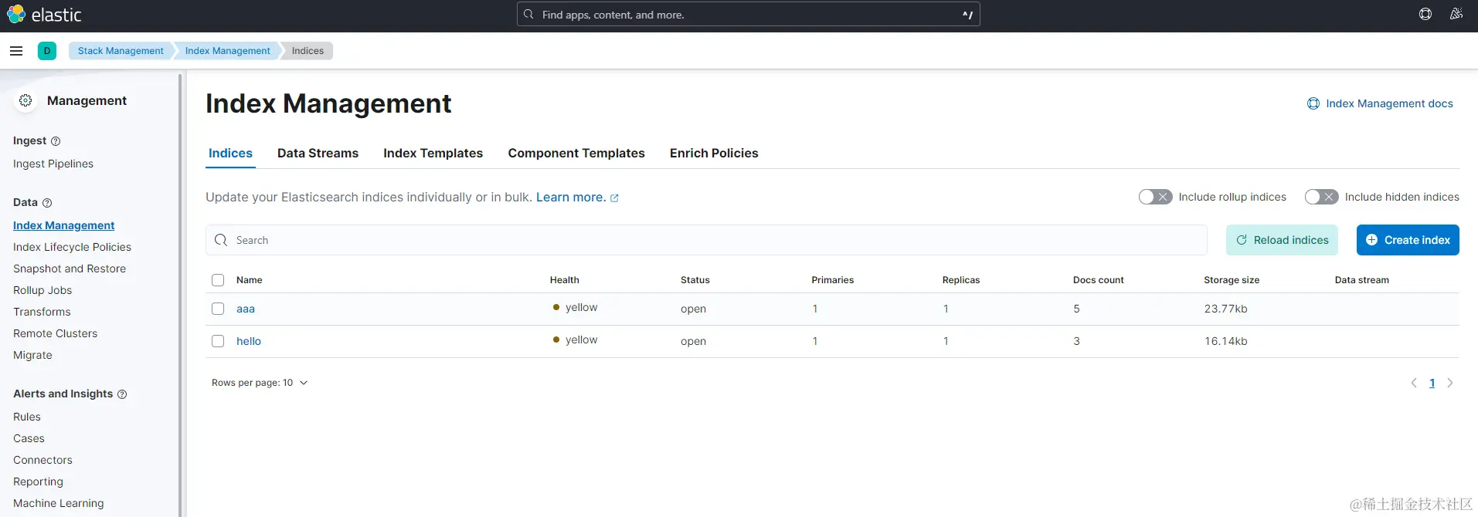Click Alerts and Insights info icon
Image resolution: width=1478 pixels, height=517 pixels.
tap(122, 394)
